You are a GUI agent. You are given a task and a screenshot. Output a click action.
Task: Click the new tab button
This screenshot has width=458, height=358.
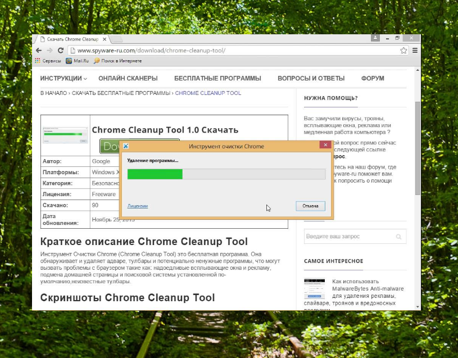click(x=116, y=39)
